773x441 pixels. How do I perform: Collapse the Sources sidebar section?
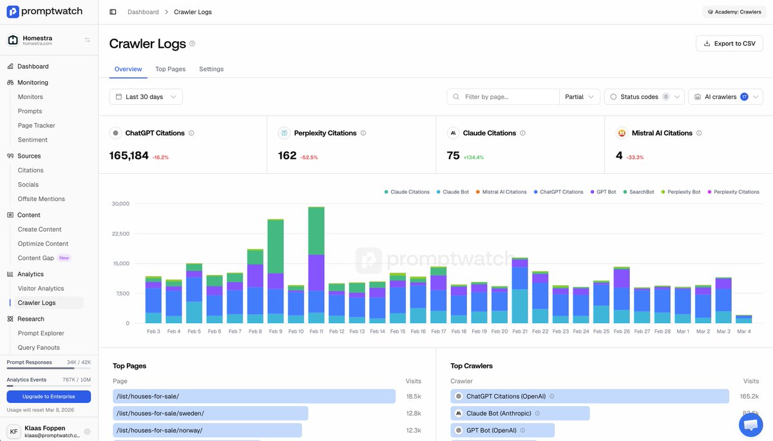click(29, 156)
